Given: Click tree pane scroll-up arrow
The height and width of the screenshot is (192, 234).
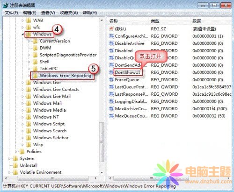Looking at the screenshot, I should pyautogui.click(x=102, y=20).
